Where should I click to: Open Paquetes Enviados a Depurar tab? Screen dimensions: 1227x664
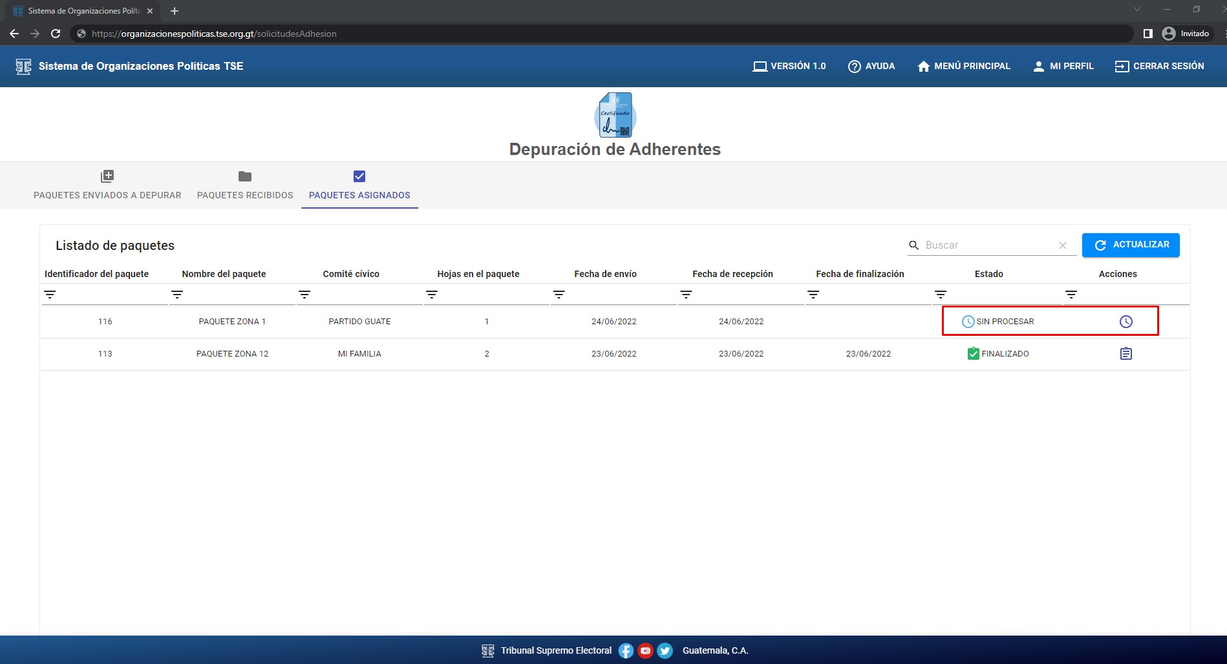pos(107,185)
